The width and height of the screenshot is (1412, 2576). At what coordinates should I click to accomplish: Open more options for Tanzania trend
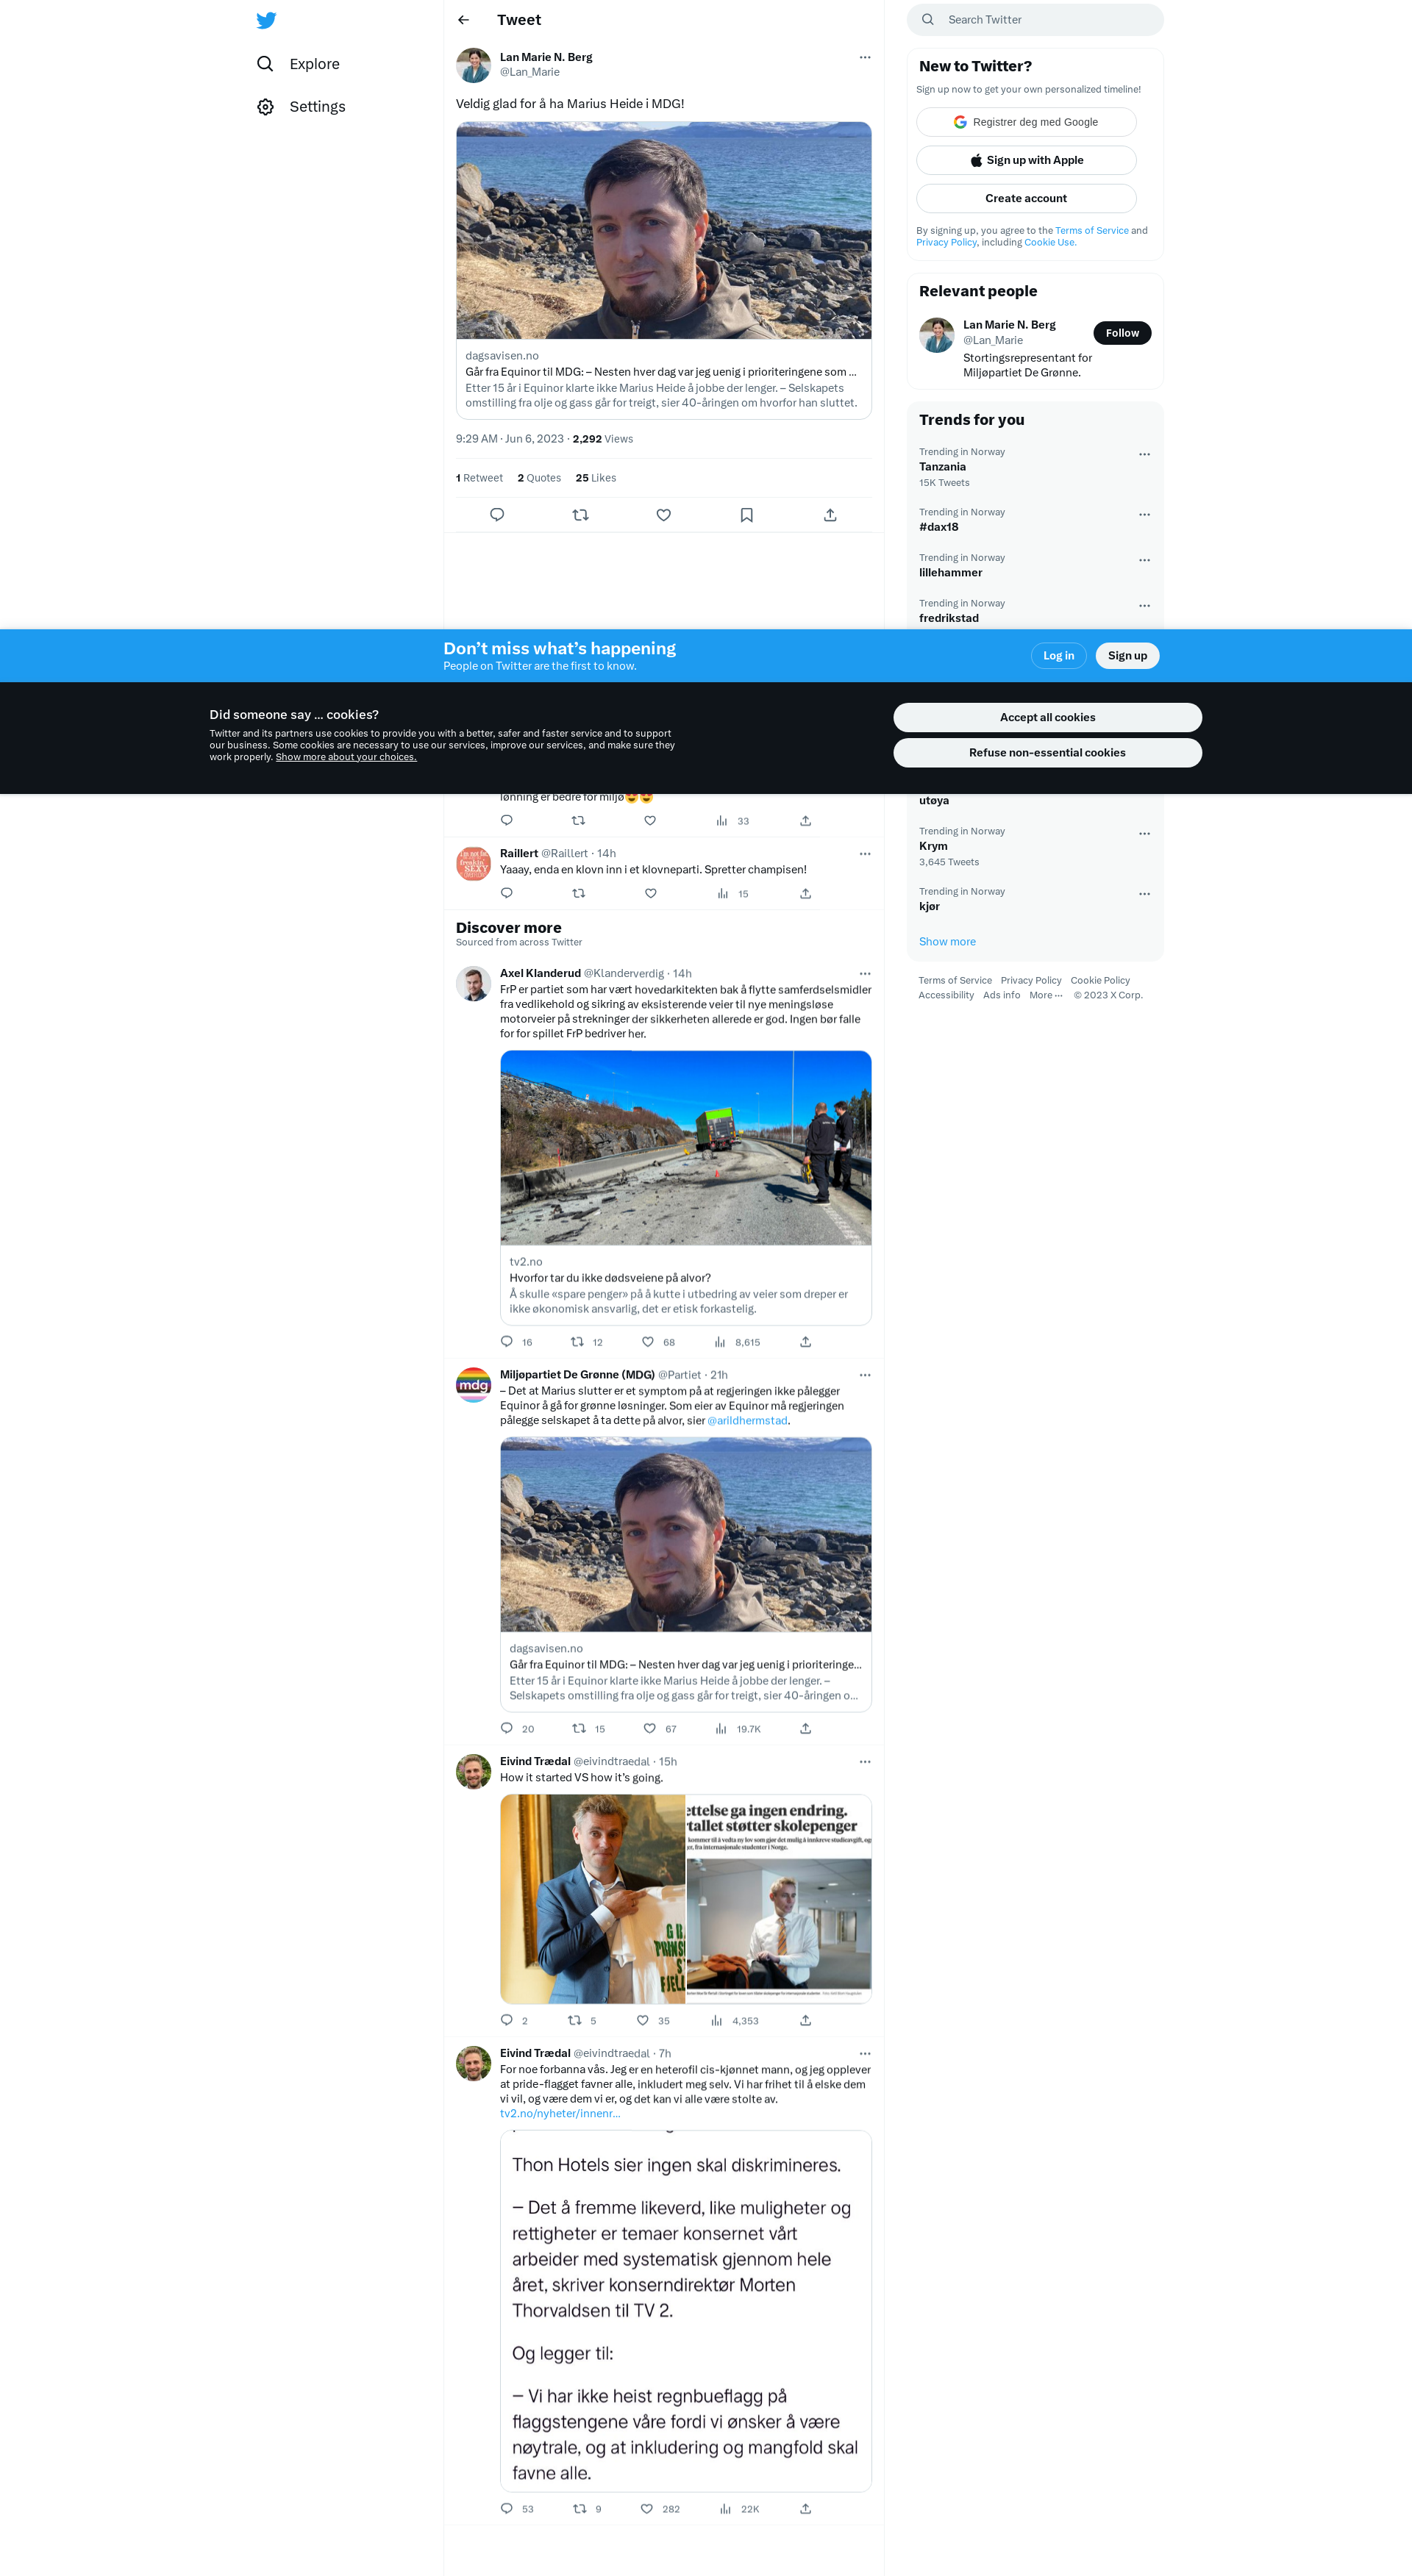coord(1144,455)
